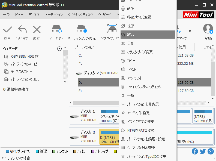
Task: Choose 分割 (split) from context menu
Action: coord(148,43)
